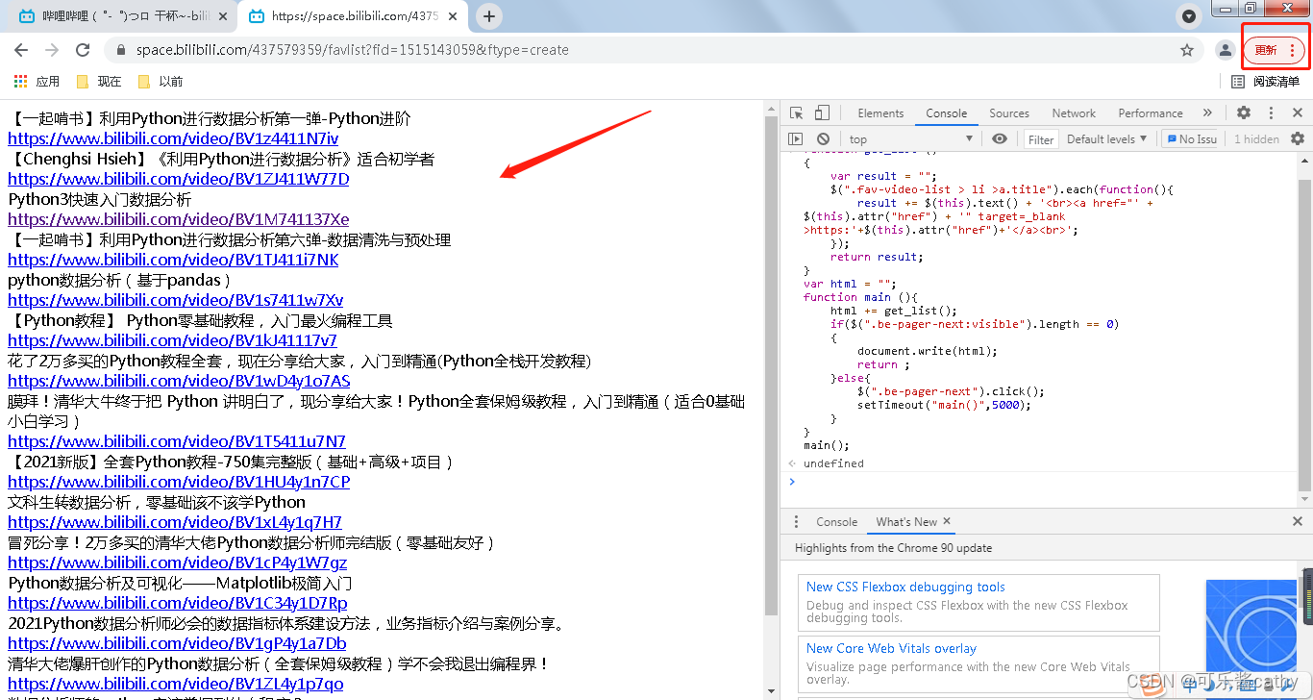Click the 更新 update button

(x=1275, y=50)
